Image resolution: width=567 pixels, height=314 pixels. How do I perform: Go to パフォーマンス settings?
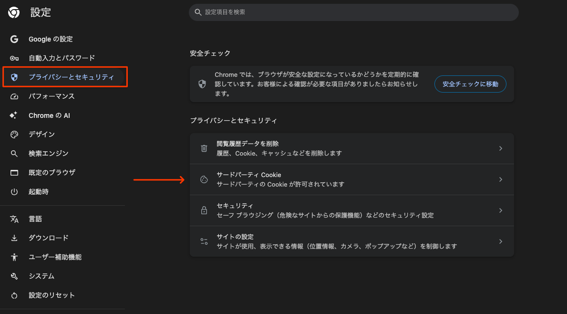tap(52, 96)
